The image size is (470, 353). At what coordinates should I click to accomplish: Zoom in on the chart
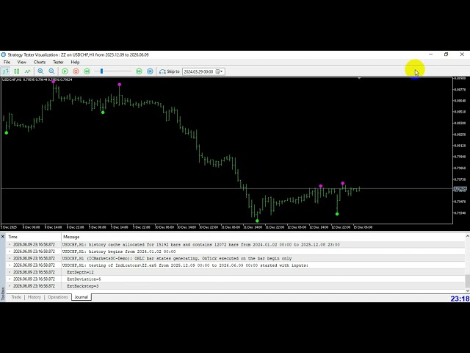point(40,71)
